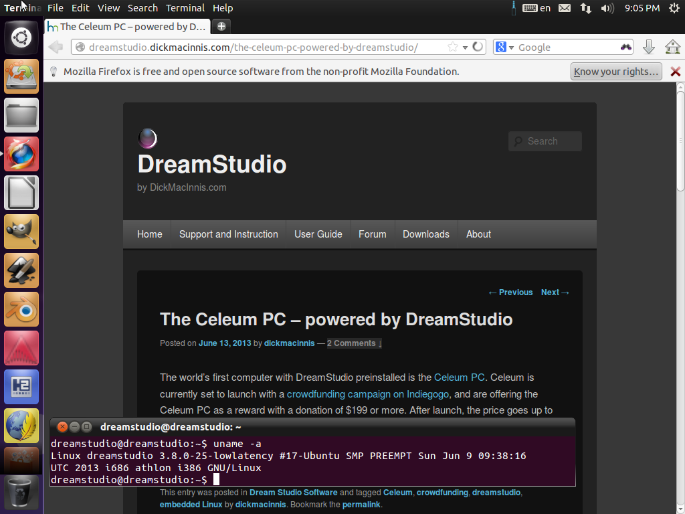The image size is (685, 514).
Task: Open the About page
Action: (478, 234)
